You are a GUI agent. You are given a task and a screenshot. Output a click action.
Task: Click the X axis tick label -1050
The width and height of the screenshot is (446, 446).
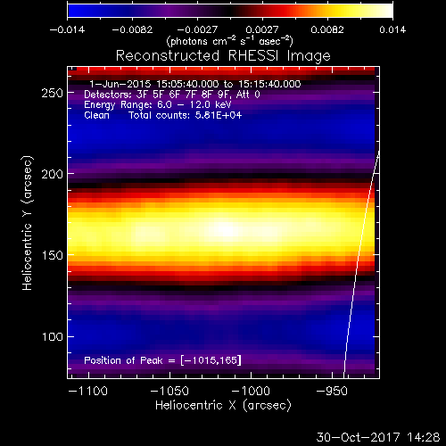[169, 391]
